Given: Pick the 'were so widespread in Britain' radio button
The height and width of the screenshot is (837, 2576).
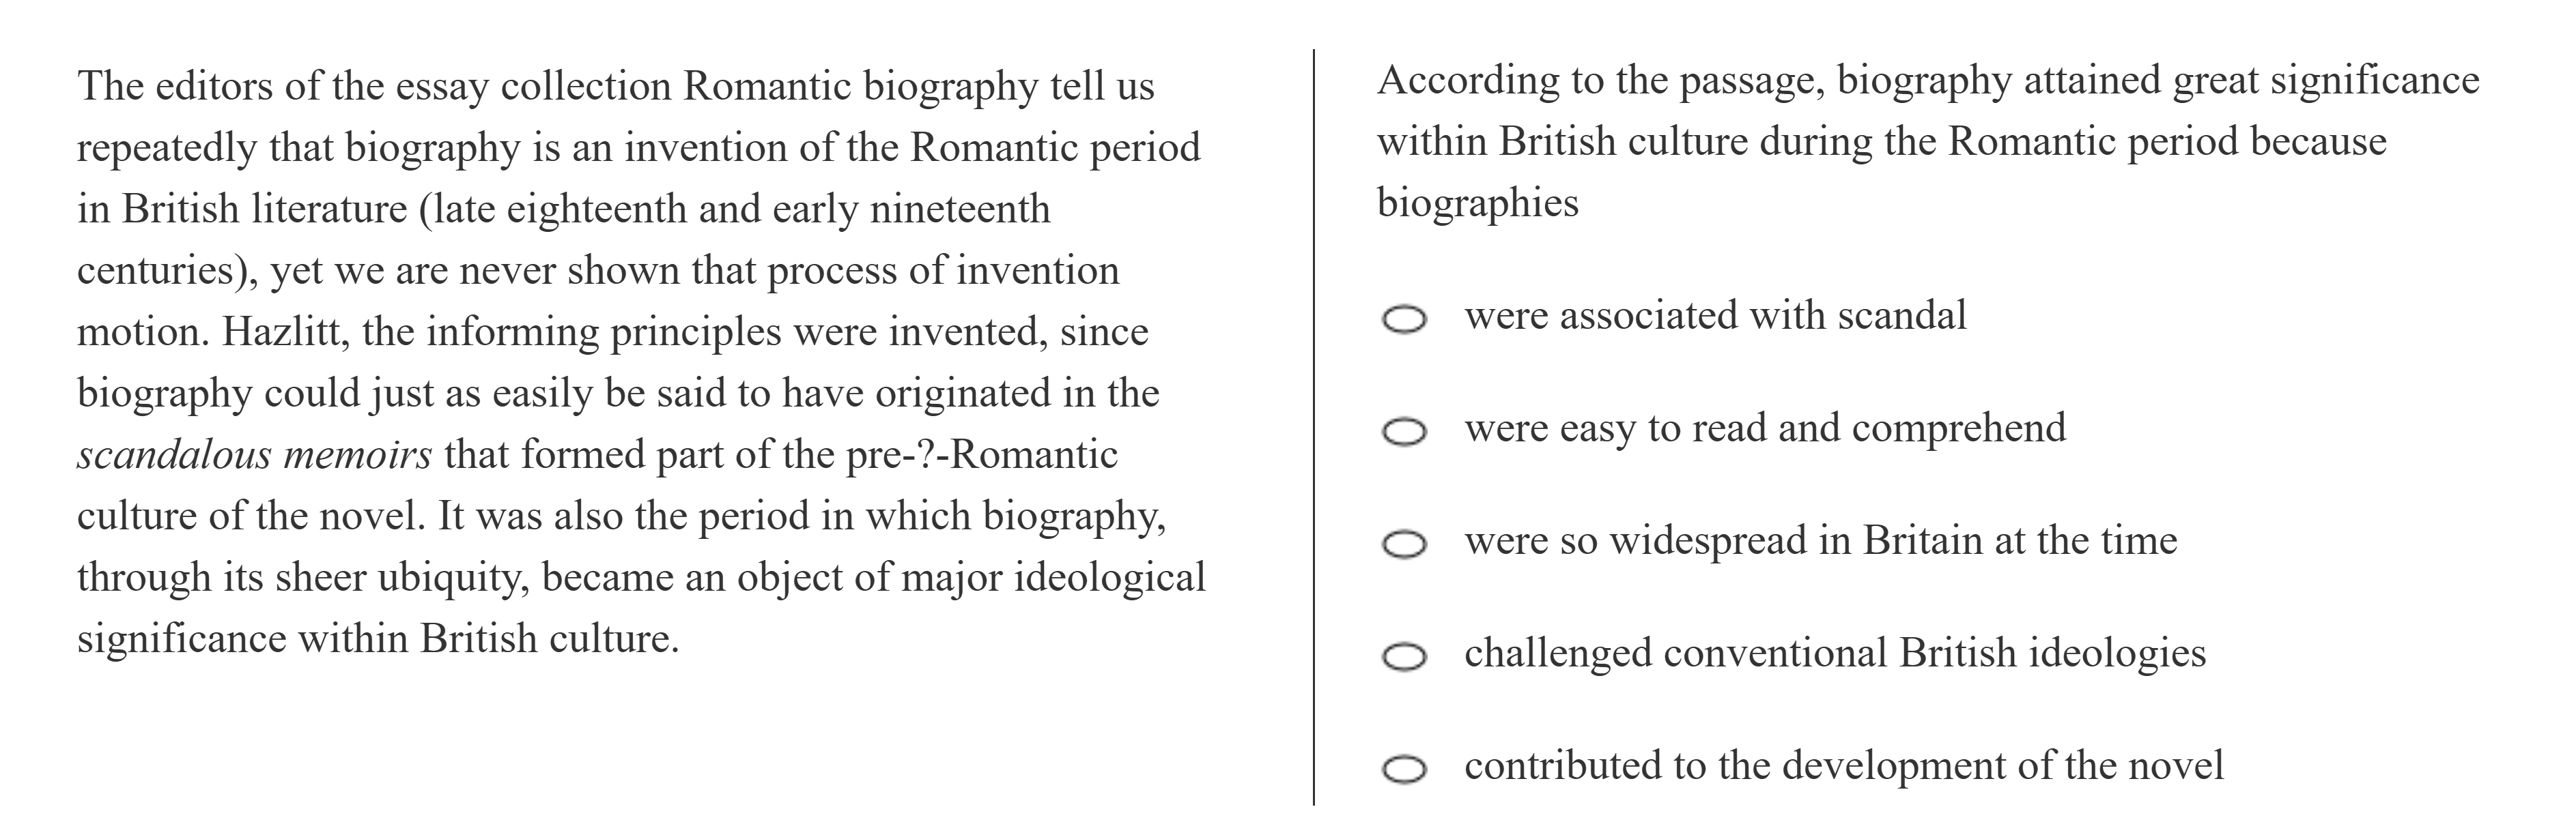Looking at the screenshot, I should click(1403, 544).
